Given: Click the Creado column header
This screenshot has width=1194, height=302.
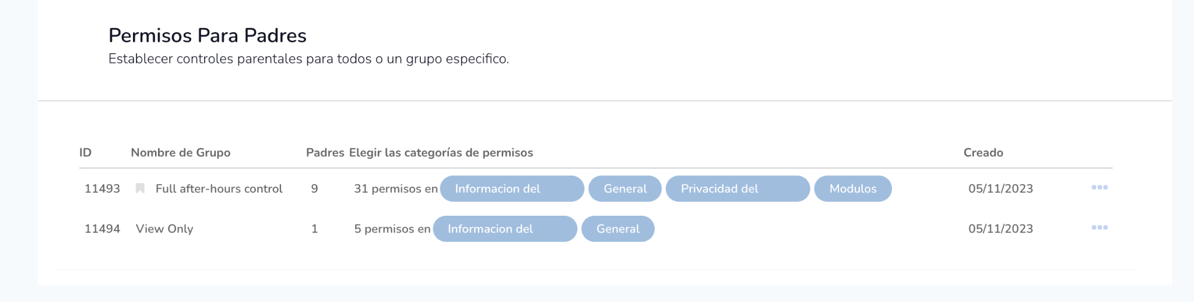Looking at the screenshot, I should pyautogui.click(x=983, y=153).
